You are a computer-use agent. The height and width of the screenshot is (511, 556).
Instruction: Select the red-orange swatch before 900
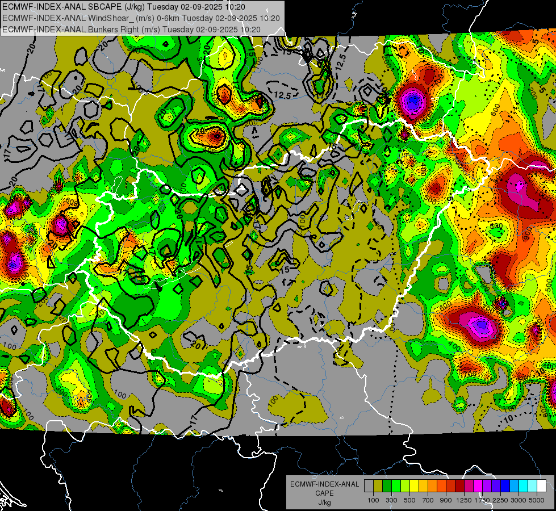(x=441, y=486)
